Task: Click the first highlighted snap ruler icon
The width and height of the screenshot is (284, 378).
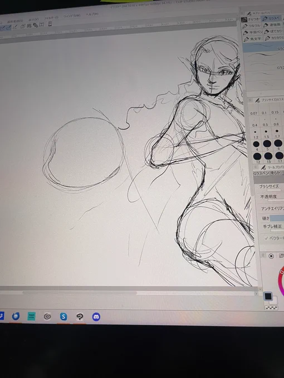Action: click(2, 28)
